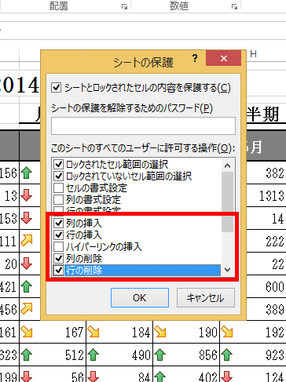Screen dimensions: 286x382
Task: Click the green up arrow after 490
Action: pos(160,355)
